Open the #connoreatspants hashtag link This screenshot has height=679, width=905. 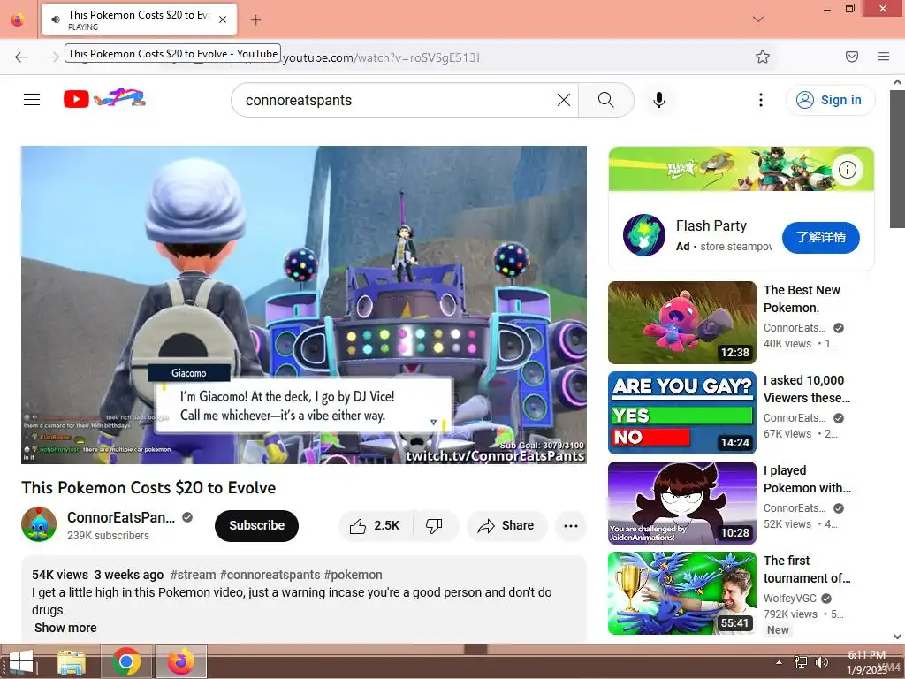(270, 575)
